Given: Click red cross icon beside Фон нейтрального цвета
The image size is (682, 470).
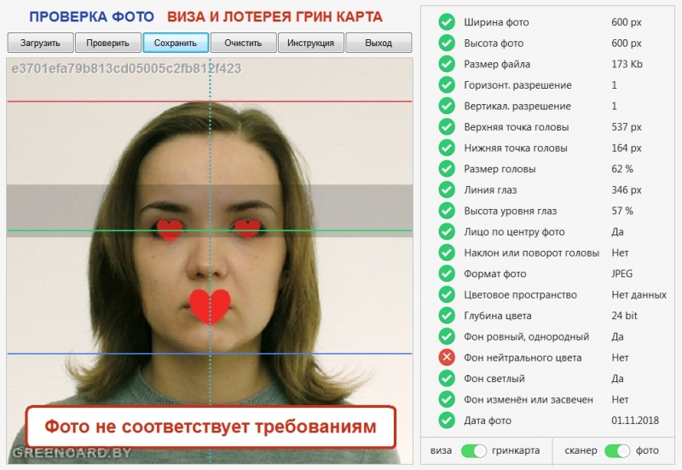Looking at the screenshot, I should (447, 357).
